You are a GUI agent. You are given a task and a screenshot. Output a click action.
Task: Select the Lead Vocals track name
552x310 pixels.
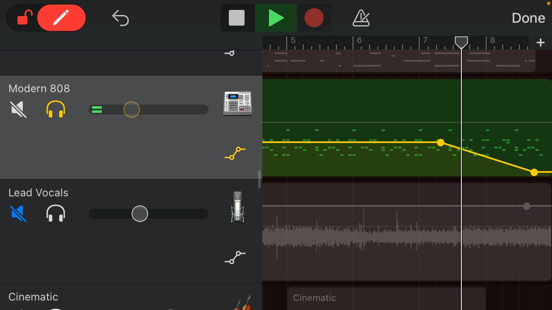coord(38,193)
